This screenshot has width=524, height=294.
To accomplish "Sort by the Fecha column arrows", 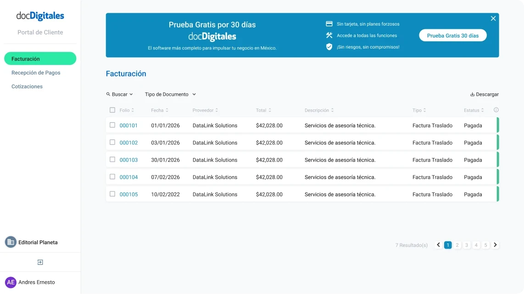I will coord(168,110).
